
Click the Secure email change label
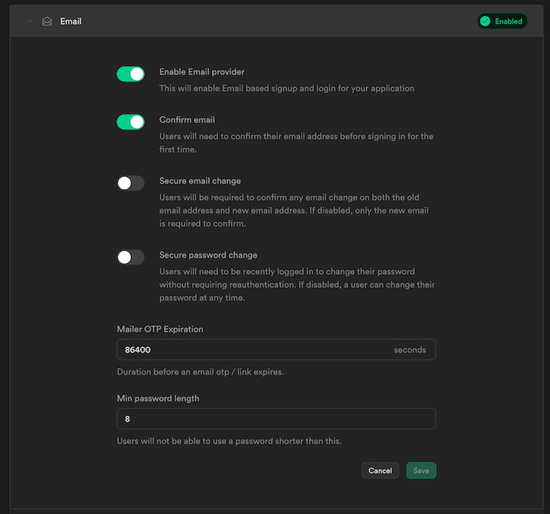(200, 180)
